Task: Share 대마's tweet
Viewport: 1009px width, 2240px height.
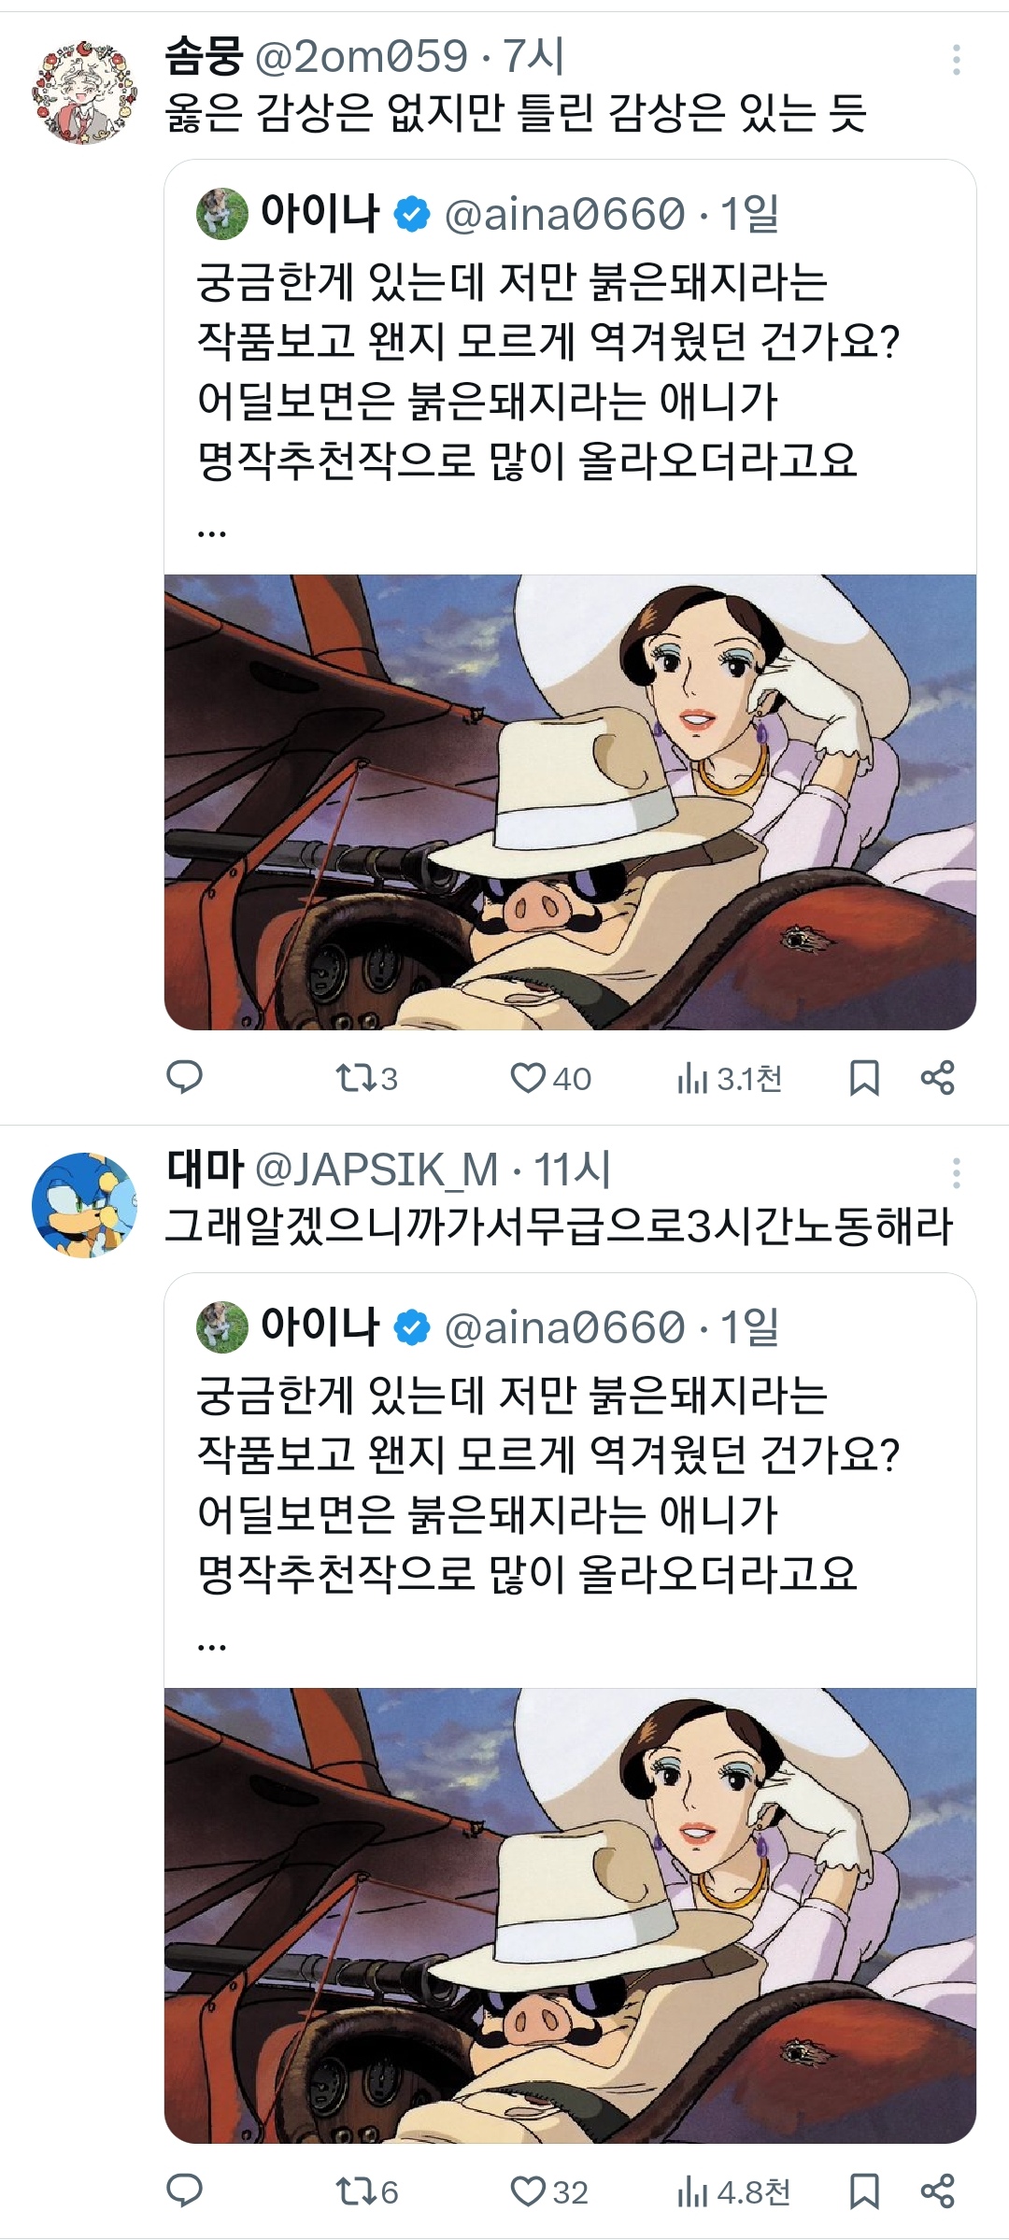Action: click(937, 2191)
